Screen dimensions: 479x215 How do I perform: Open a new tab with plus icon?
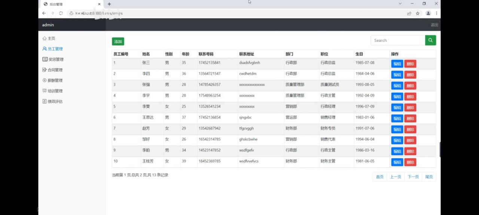[x=109, y=4]
